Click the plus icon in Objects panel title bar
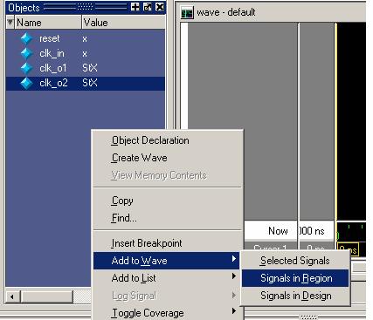Viewport: 373px width, 320px height. (x=135, y=7)
